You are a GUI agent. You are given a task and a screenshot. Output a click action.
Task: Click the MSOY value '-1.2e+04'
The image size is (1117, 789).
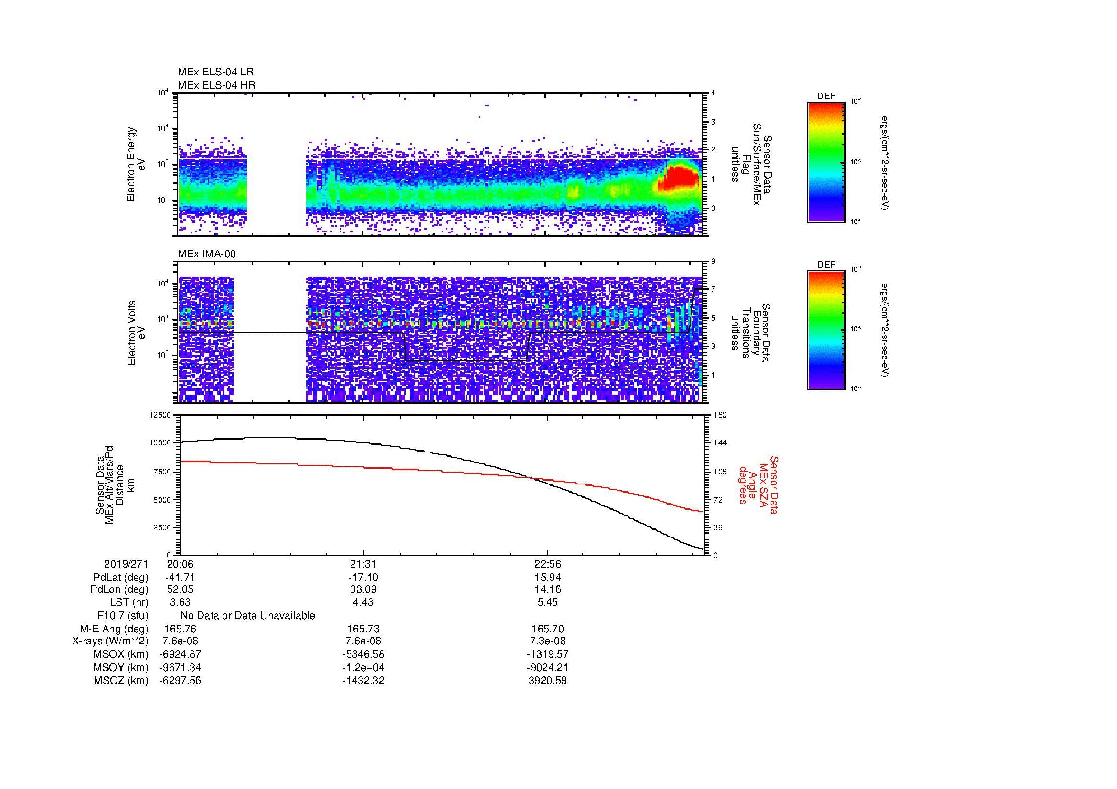point(363,667)
